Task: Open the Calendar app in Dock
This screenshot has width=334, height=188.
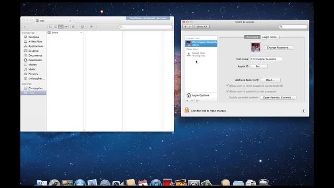Action: (142, 183)
